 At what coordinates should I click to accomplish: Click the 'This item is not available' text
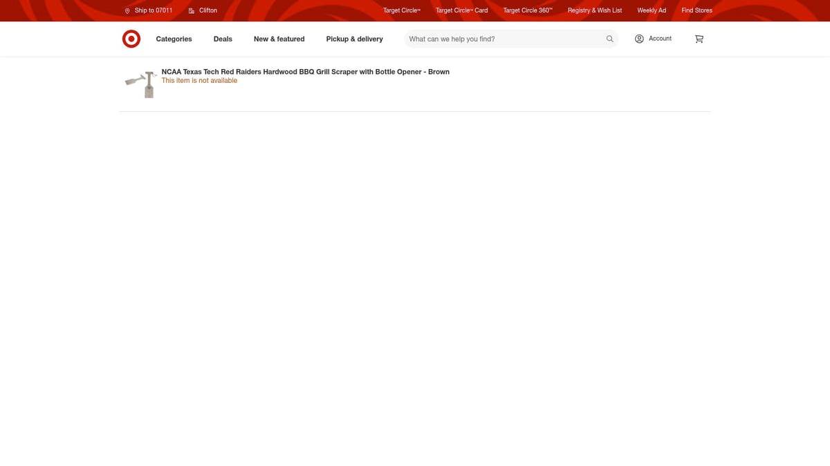pyautogui.click(x=199, y=81)
